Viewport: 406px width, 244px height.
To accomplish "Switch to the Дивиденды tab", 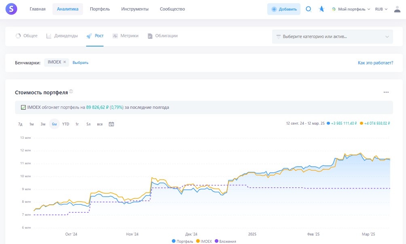I will (62, 36).
